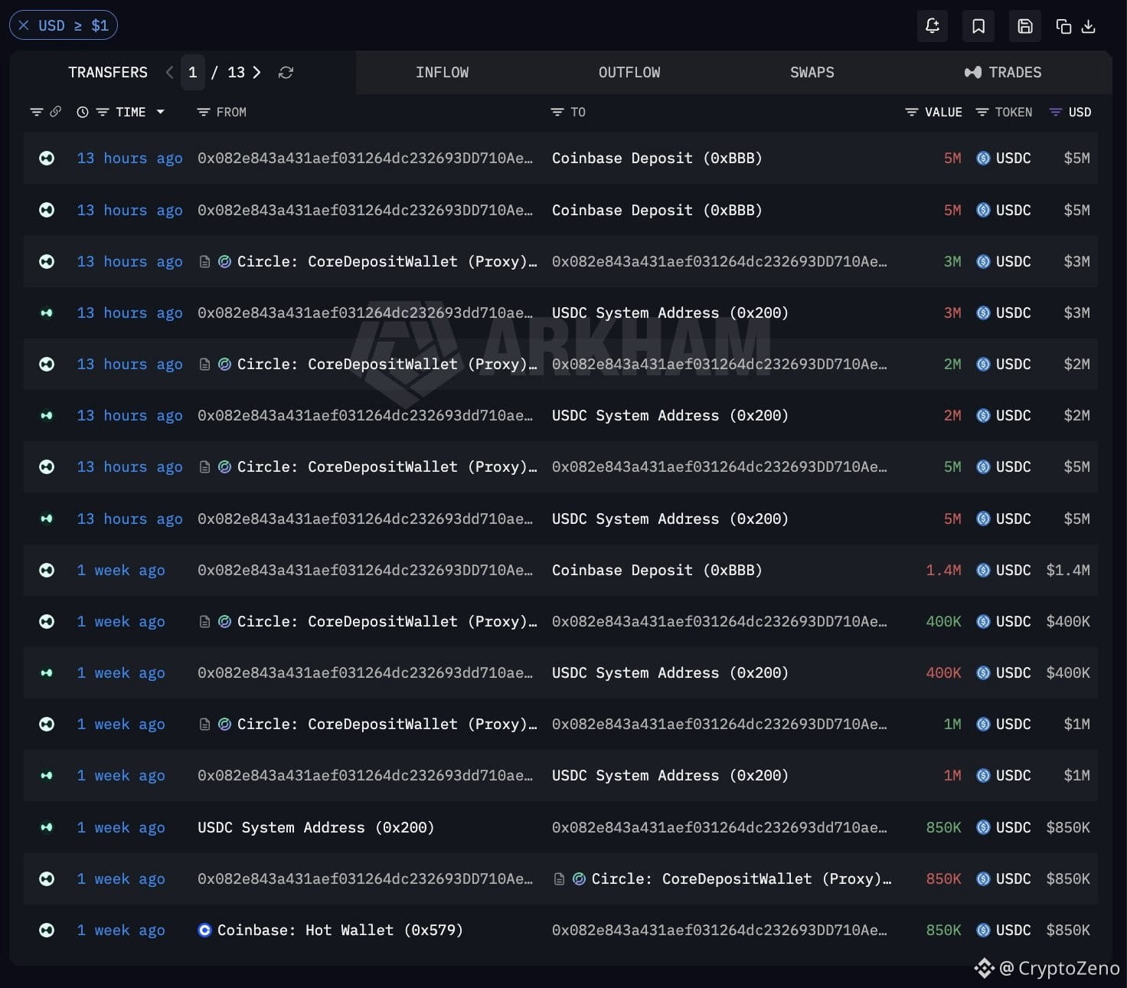Switch to the TRADES tab

1003,72
